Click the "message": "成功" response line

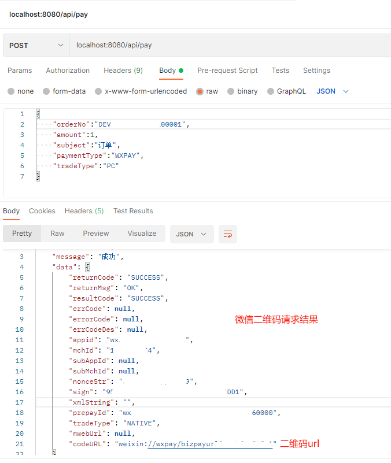tap(88, 257)
